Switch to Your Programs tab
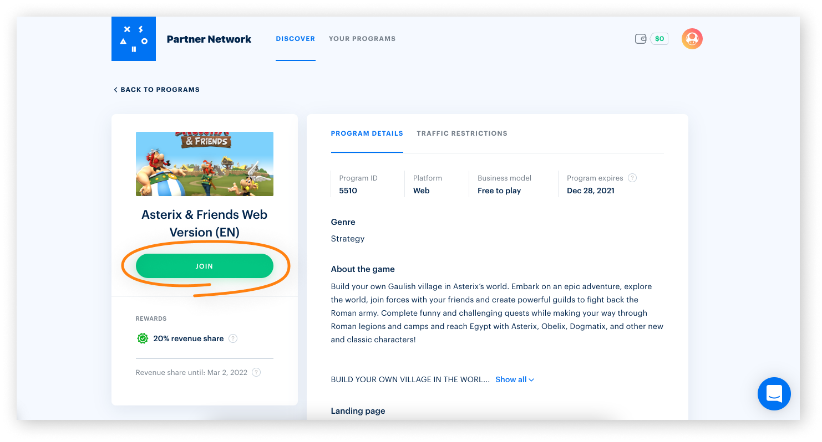The width and height of the screenshot is (822, 442). pyautogui.click(x=362, y=39)
